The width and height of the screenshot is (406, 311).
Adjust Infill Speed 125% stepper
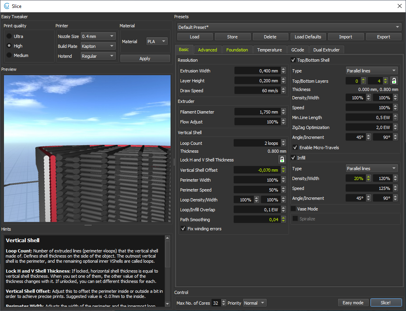coord(395,188)
